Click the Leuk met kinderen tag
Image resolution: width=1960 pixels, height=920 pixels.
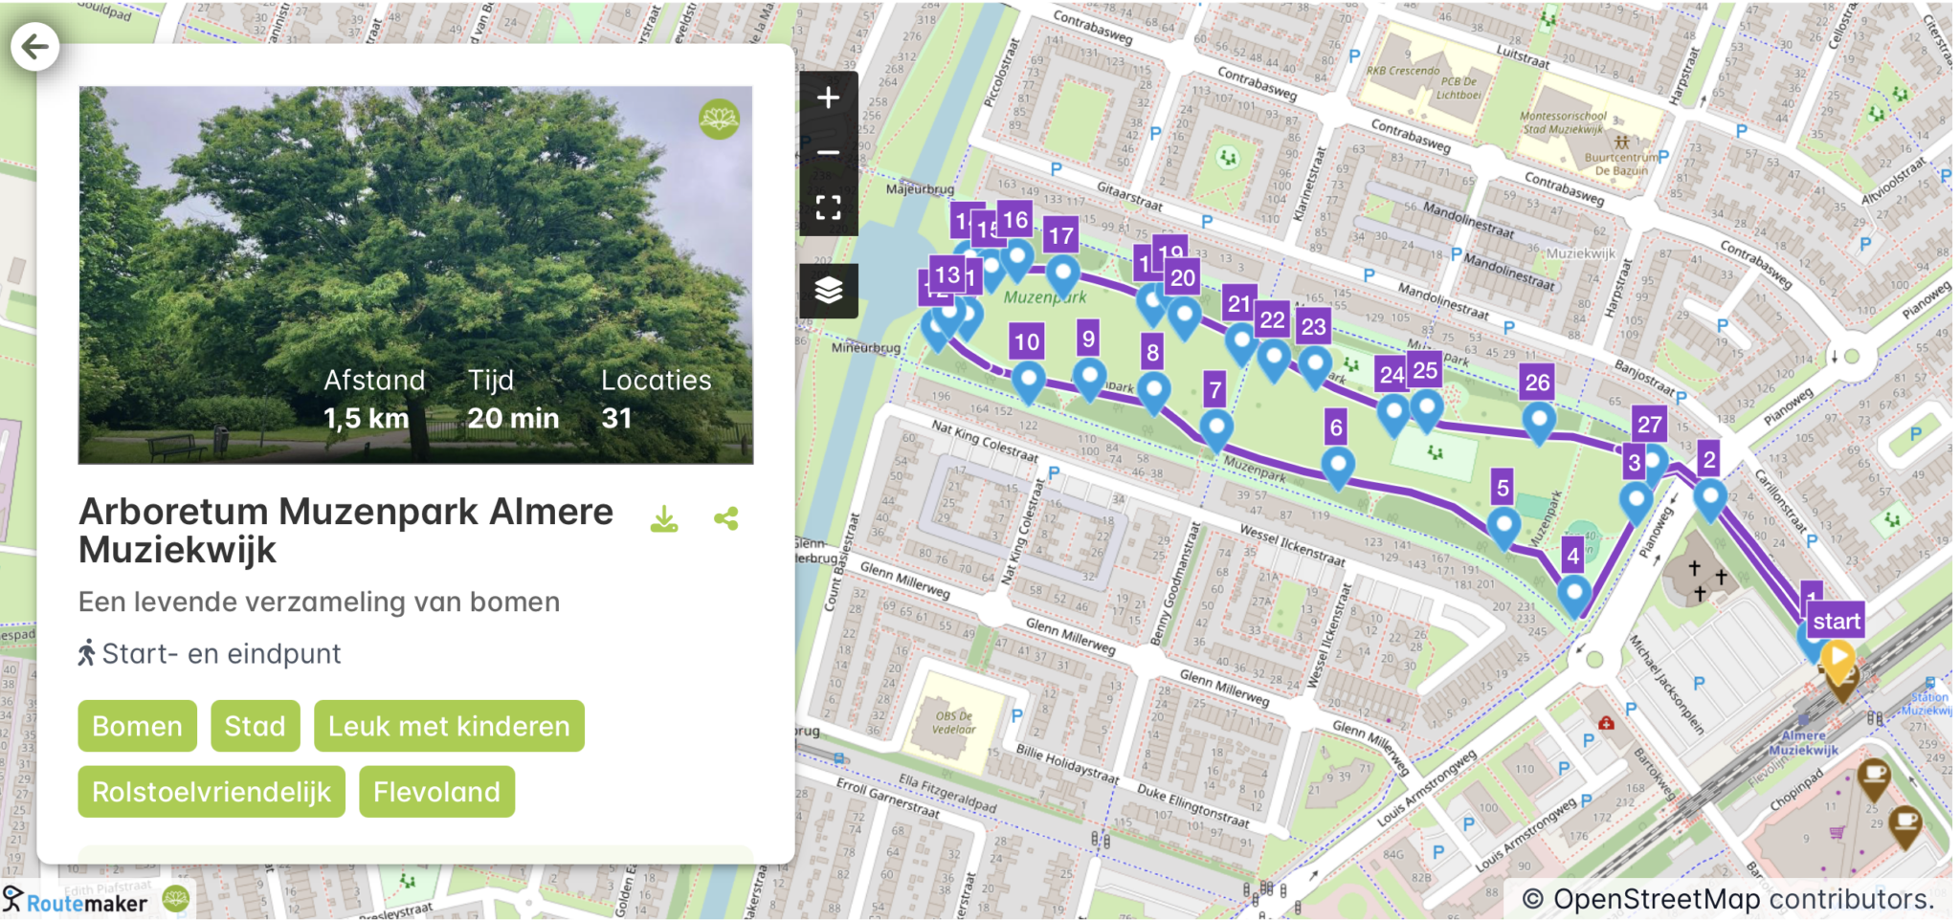point(449,726)
